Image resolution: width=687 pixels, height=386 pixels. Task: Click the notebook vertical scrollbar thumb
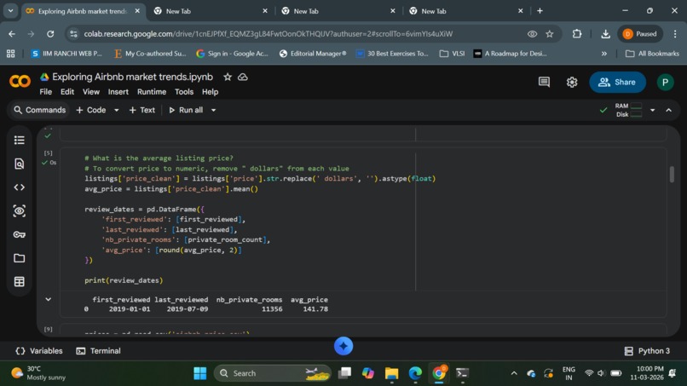(672, 175)
